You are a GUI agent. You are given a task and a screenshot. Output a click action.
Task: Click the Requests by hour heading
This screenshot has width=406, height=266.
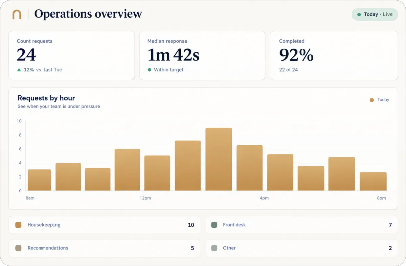[x=46, y=98]
